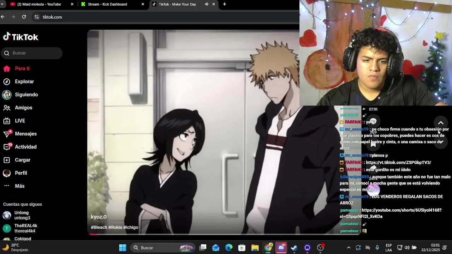The height and width of the screenshot is (254, 452).
Task: Launch Microsoft Edge from taskbar
Action: pyautogui.click(x=229, y=248)
